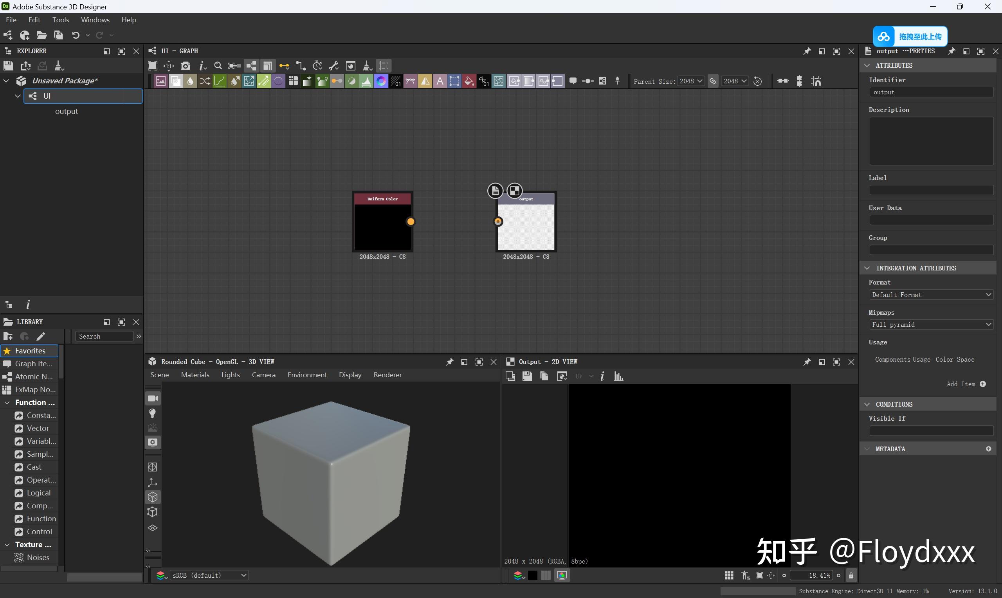Open the Tools menu
The height and width of the screenshot is (598, 1002).
pyautogui.click(x=60, y=19)
